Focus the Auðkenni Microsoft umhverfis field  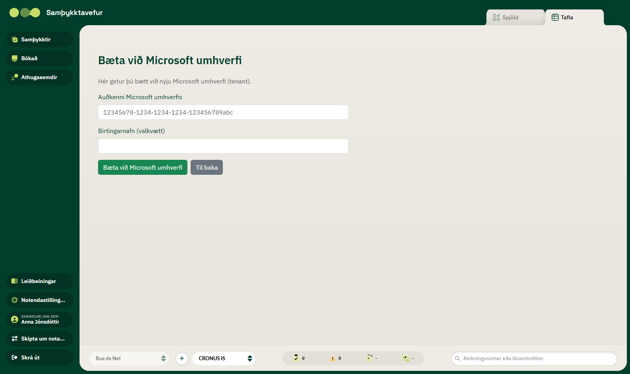point(223,112)
